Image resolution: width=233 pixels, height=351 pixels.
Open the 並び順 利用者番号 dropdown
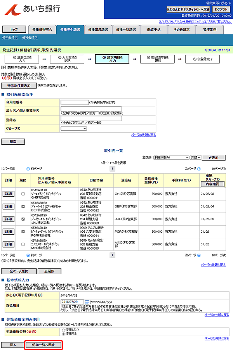(171, 157)
